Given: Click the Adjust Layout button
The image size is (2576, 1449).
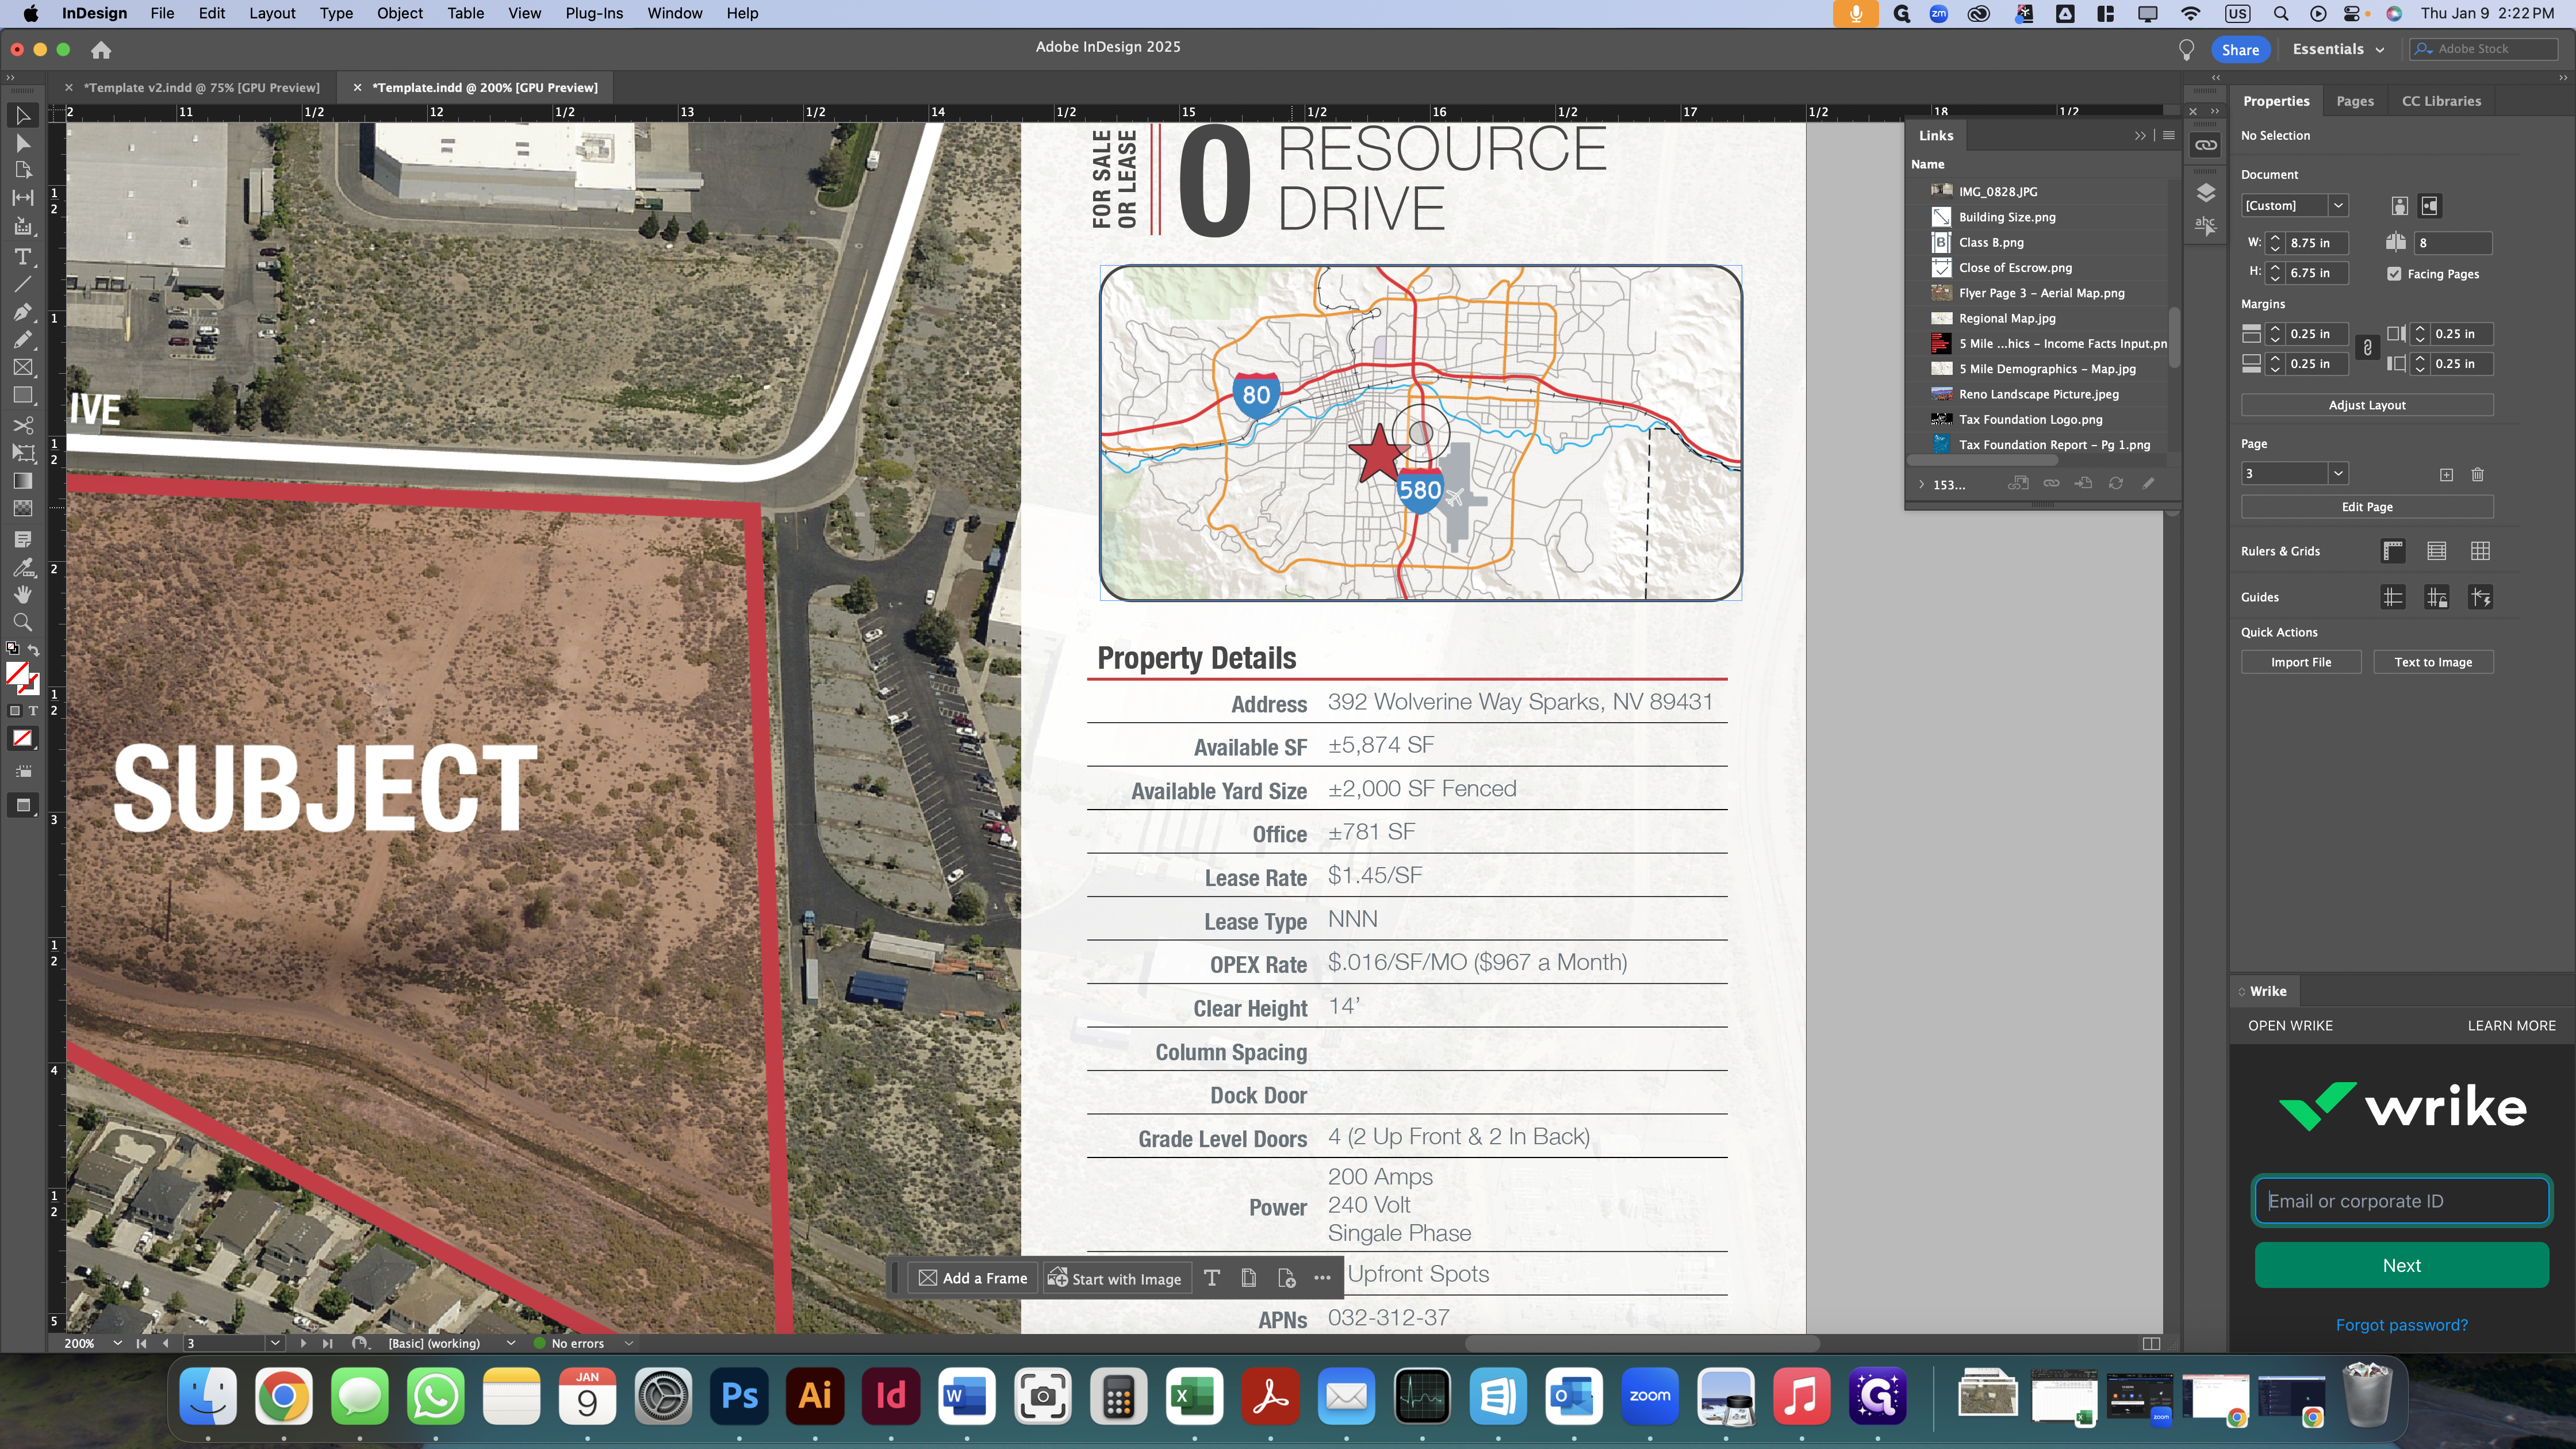Looking at the screenshot, I should tap(2366, 405).
